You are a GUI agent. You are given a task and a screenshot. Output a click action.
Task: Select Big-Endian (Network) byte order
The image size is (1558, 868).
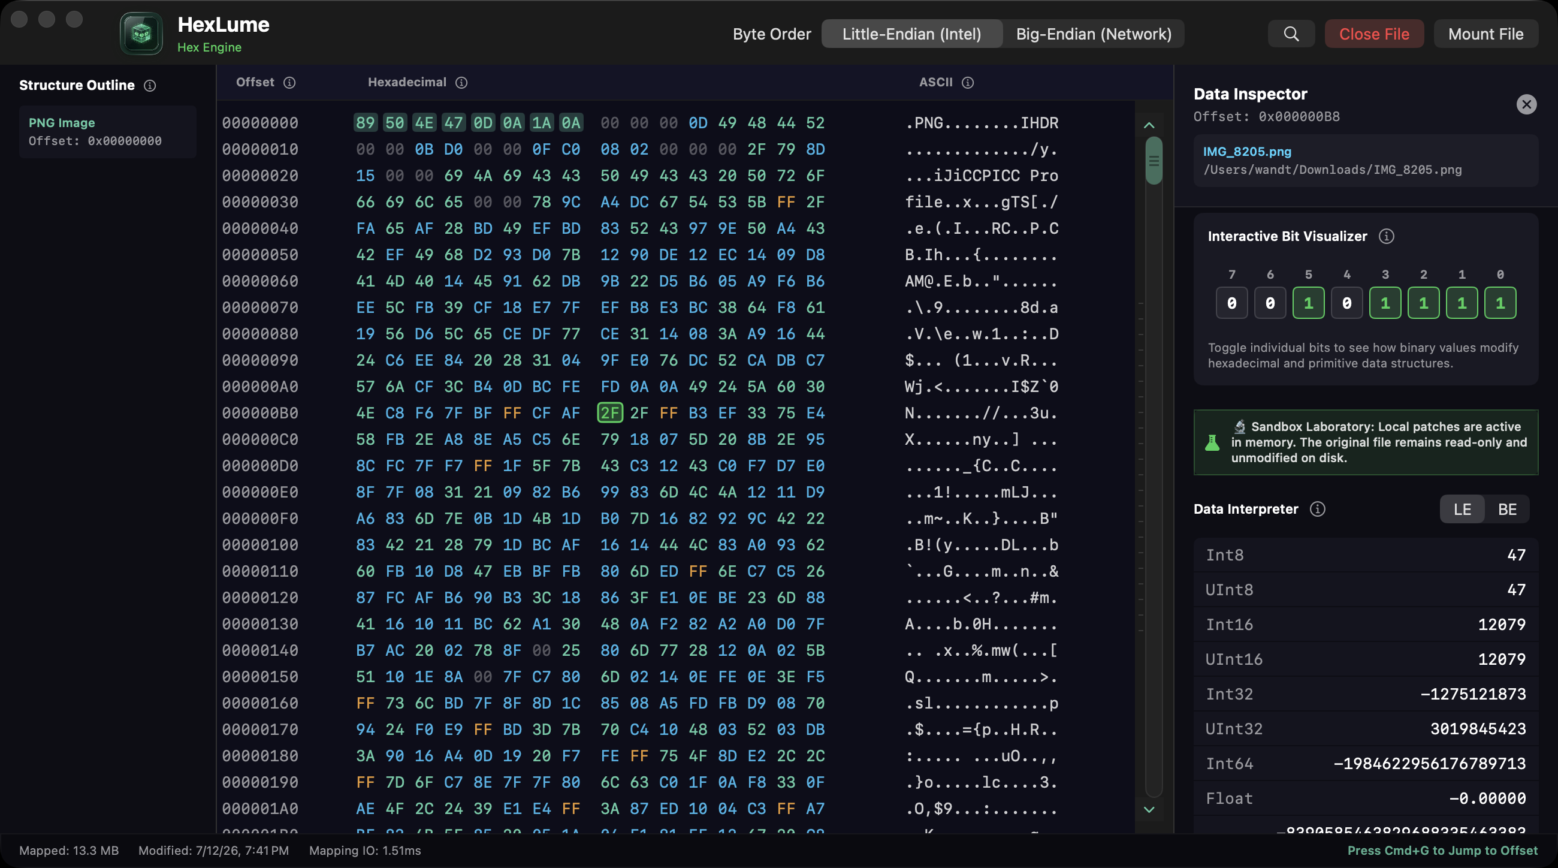pos(1094,34)
